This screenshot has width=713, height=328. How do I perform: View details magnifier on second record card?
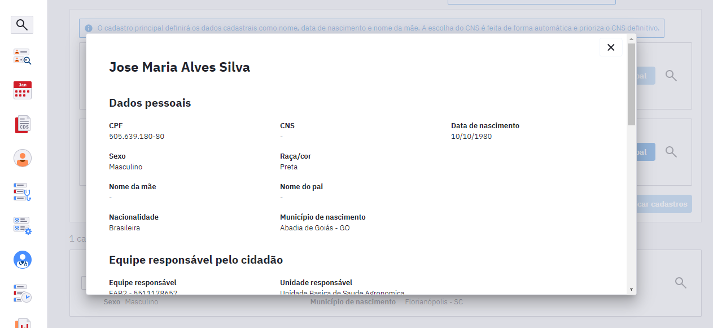click(671, 151)
